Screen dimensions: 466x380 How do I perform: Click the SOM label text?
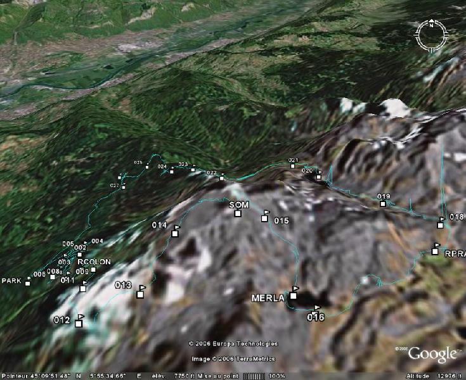tap(239, 205)
